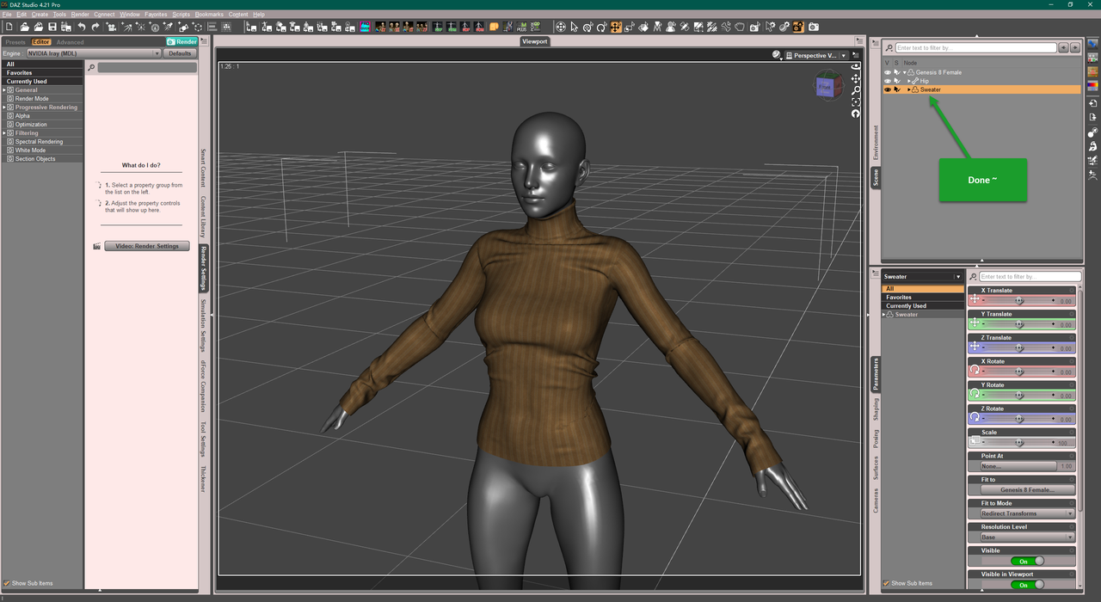Toggle the Visible On switch
Screen dimensions: 1101x602
tap(1028, 561)
